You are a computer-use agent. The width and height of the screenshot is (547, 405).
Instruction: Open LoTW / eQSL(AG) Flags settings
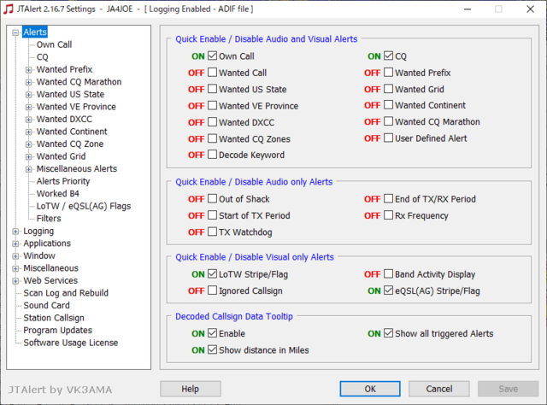coord(84,206)
